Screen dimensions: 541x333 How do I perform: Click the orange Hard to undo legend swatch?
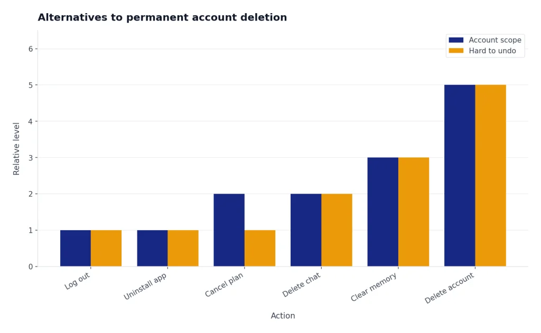coord(456,51)
